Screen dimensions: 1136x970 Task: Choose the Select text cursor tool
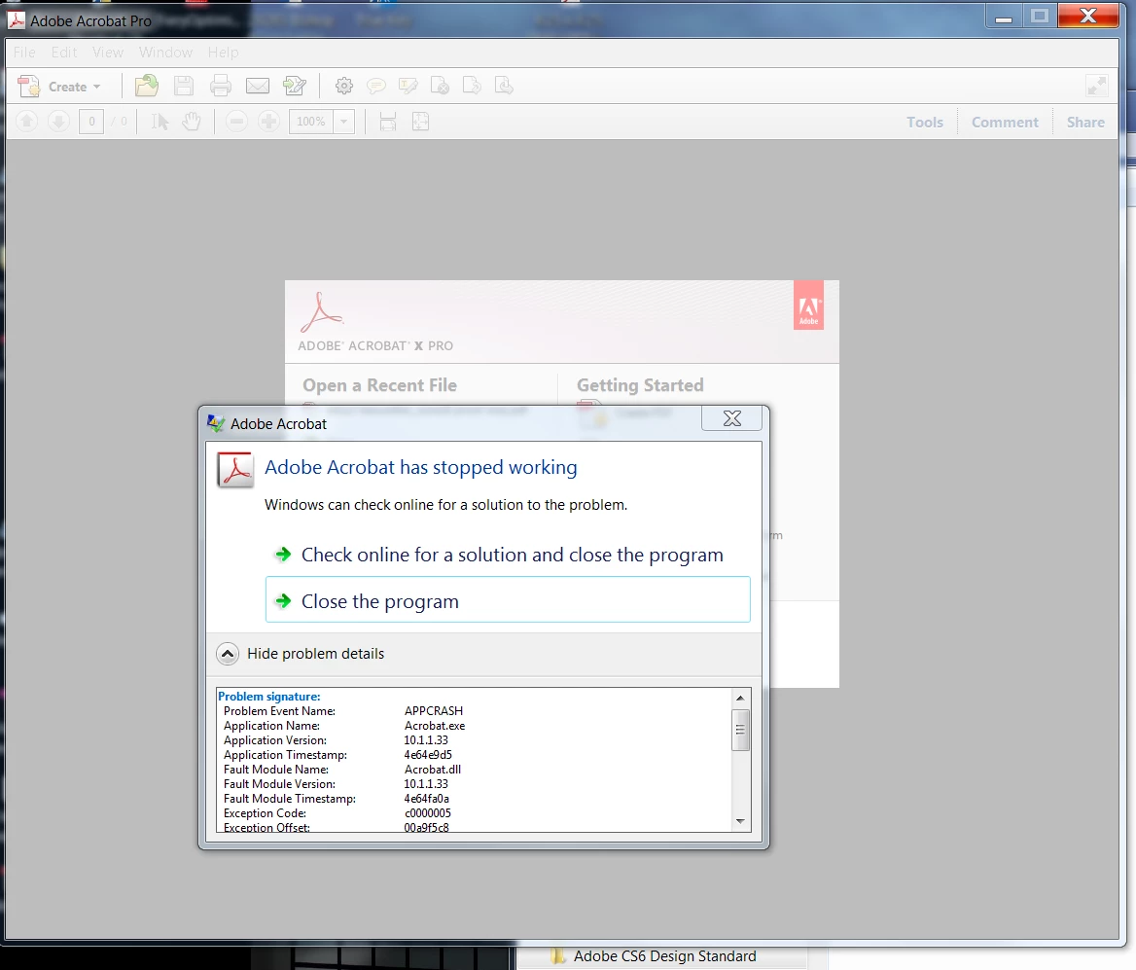(x=160, y=121)
